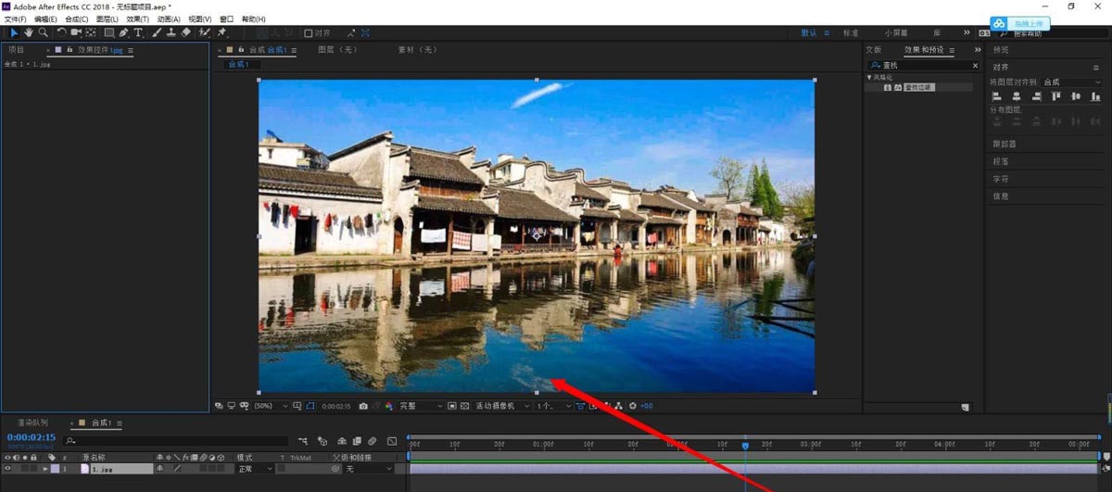This screenshot has height=492, width=1112.
Task: Click the effects 查找 search field
Action: pos(925,66)
